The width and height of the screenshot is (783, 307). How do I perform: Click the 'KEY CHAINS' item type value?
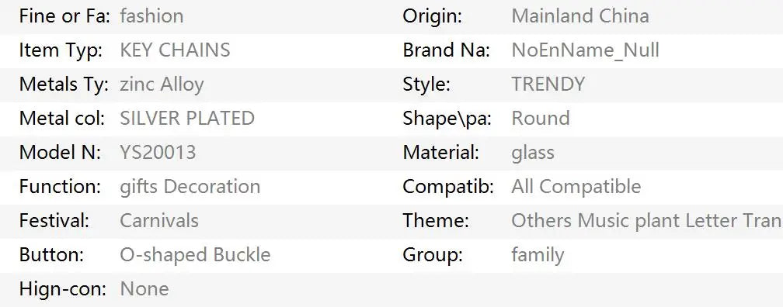point(175,50)
